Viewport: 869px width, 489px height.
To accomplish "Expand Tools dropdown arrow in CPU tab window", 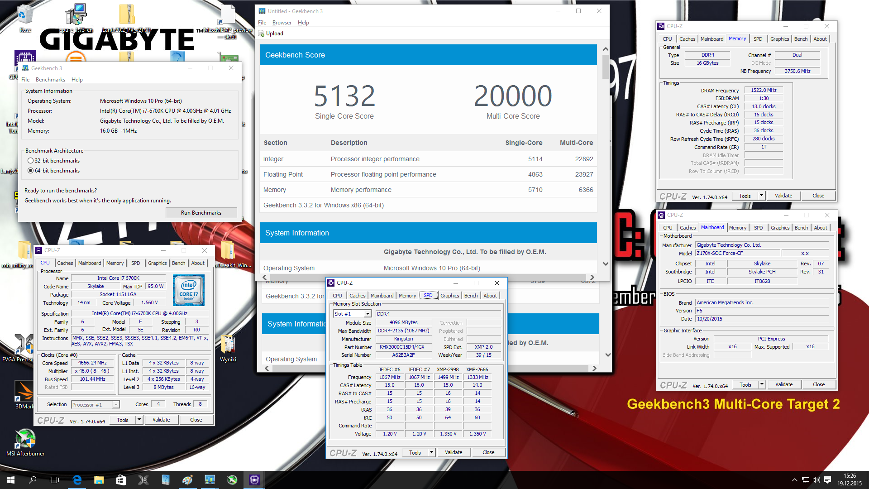I will click(x=139, y=420).
